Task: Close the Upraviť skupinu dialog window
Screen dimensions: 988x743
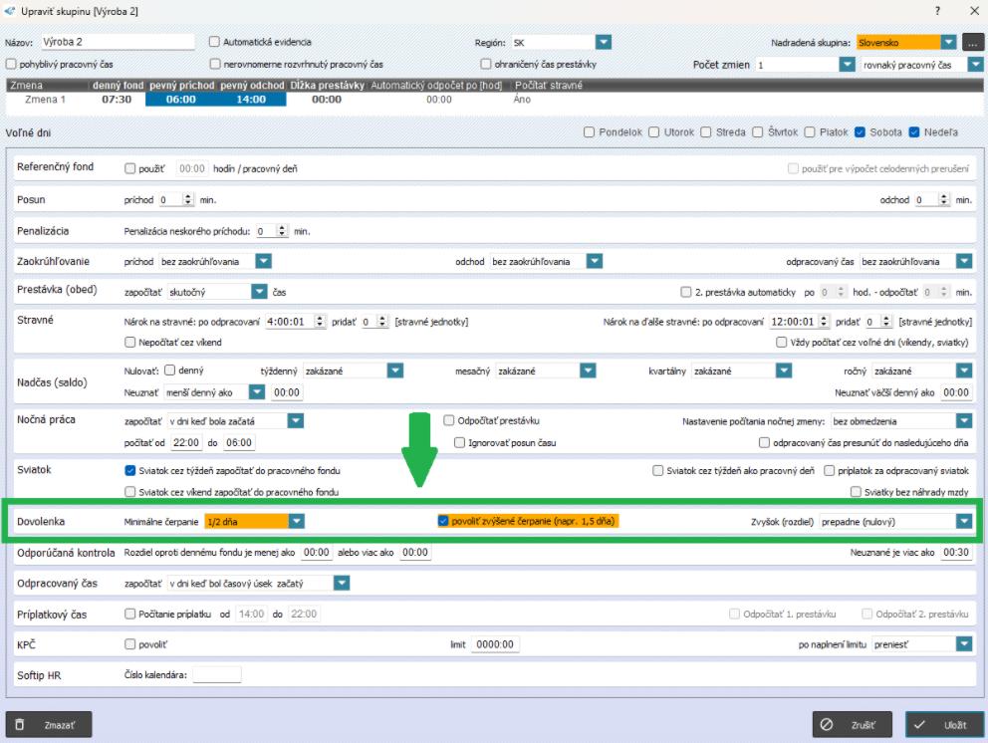Action: 973,10
